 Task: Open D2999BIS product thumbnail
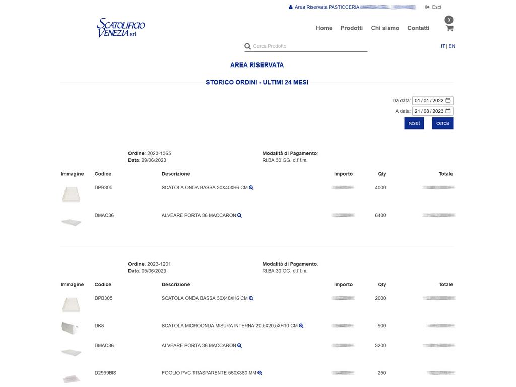tap(71, 378)
